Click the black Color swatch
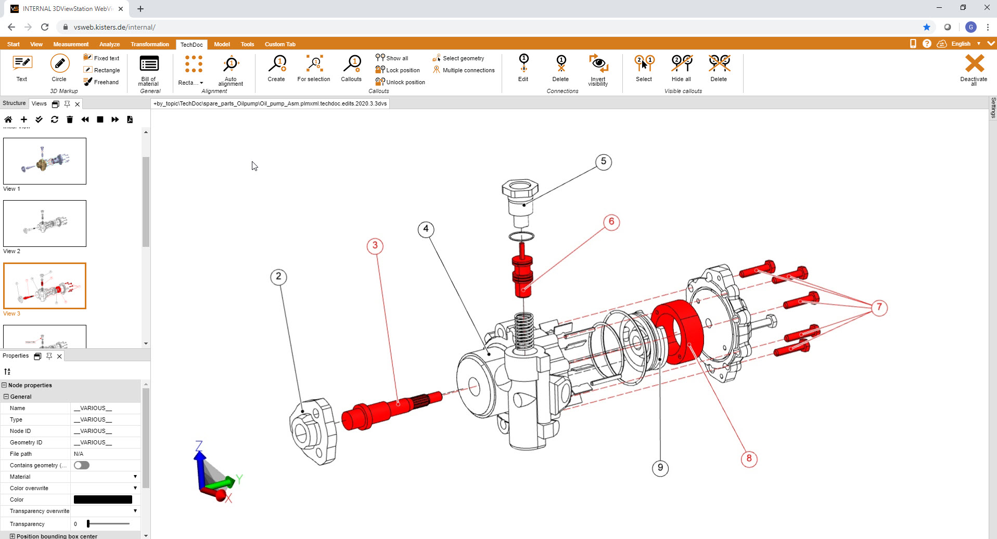This screenshot has width=997, height=539. 103,499
